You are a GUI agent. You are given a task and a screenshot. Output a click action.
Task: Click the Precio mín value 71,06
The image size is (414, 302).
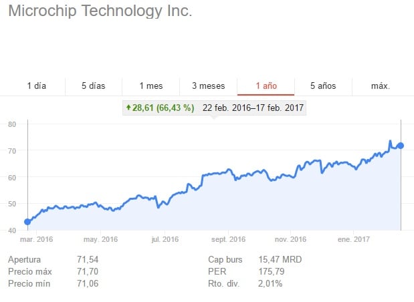[88, 283]
